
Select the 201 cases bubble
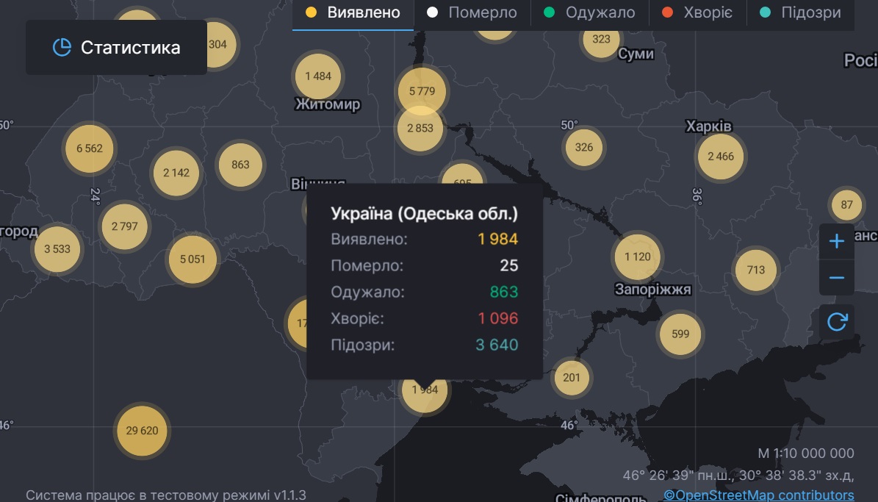tap(572, 378)
